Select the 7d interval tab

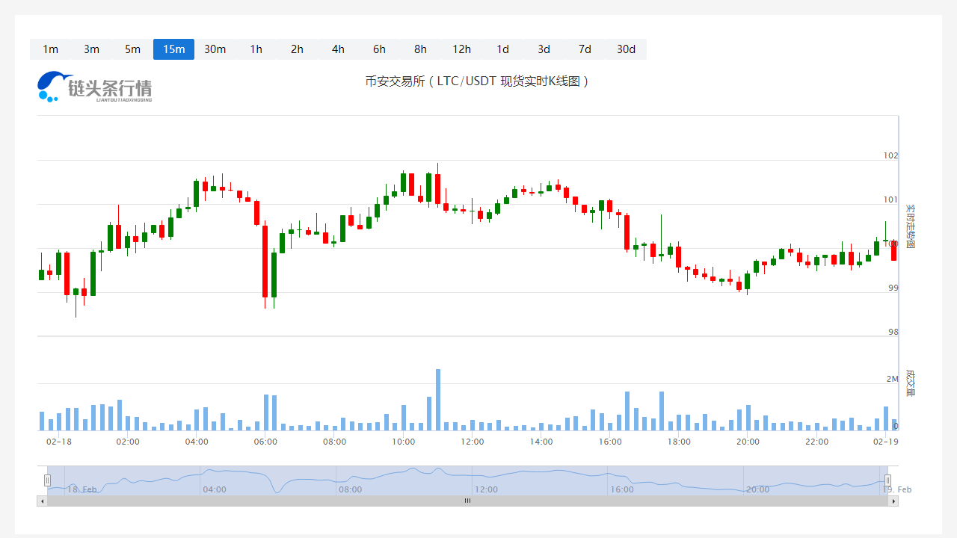coord(585,49)
